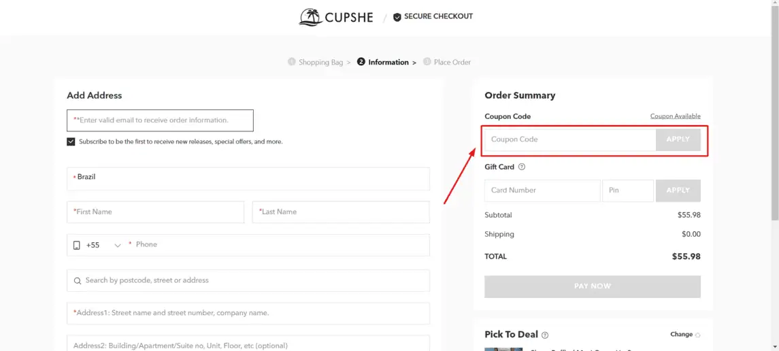Focus the Coupon Code input field

pyautogui.click(x=570, y=139)
